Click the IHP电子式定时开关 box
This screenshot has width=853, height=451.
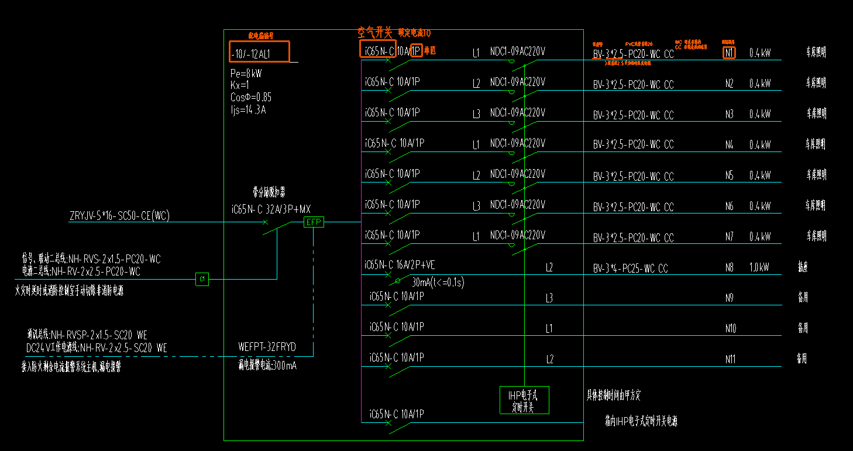(x=524, y=400)
